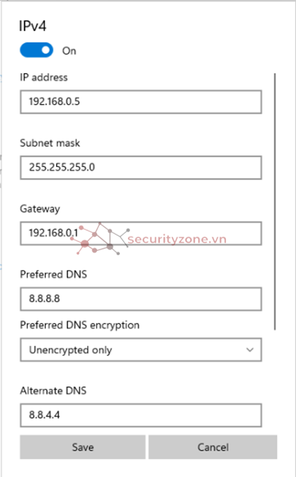Cancel the IP settings dialog

(x=213, y=447)
